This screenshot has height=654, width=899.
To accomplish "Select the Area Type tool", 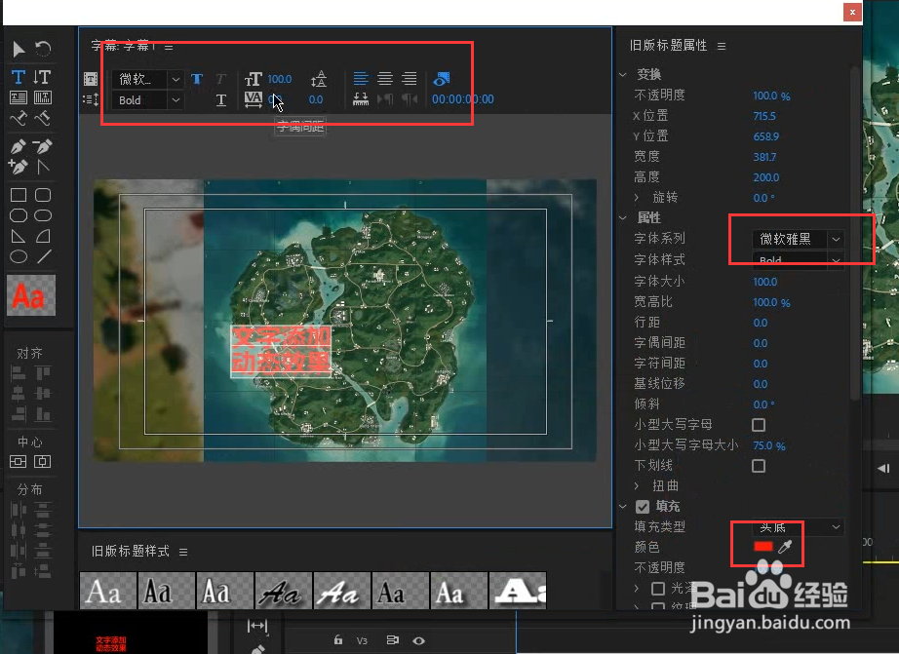I will point(19,98).
